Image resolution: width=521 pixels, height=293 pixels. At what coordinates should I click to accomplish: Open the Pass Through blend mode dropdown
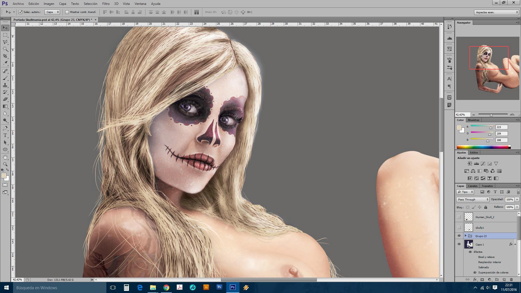pos(473,199)
